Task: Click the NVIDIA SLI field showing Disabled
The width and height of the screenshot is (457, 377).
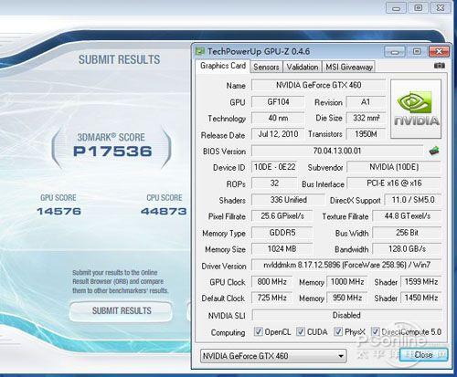Action: click(346, 315)
